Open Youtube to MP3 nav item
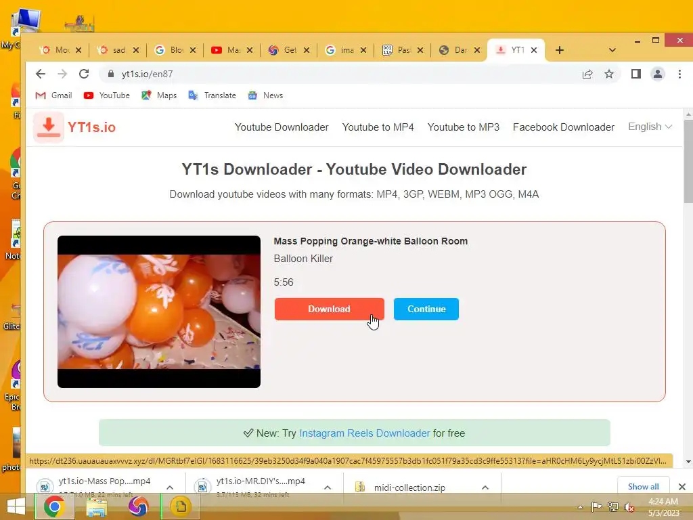This screenshot has width=693, height=520. coord(463,127)
